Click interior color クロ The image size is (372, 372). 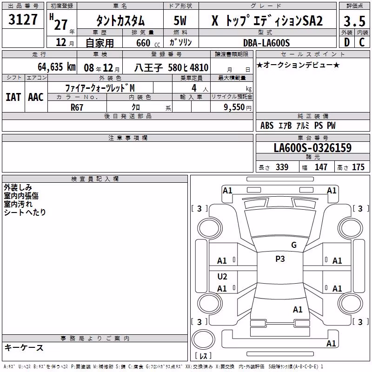136,107
